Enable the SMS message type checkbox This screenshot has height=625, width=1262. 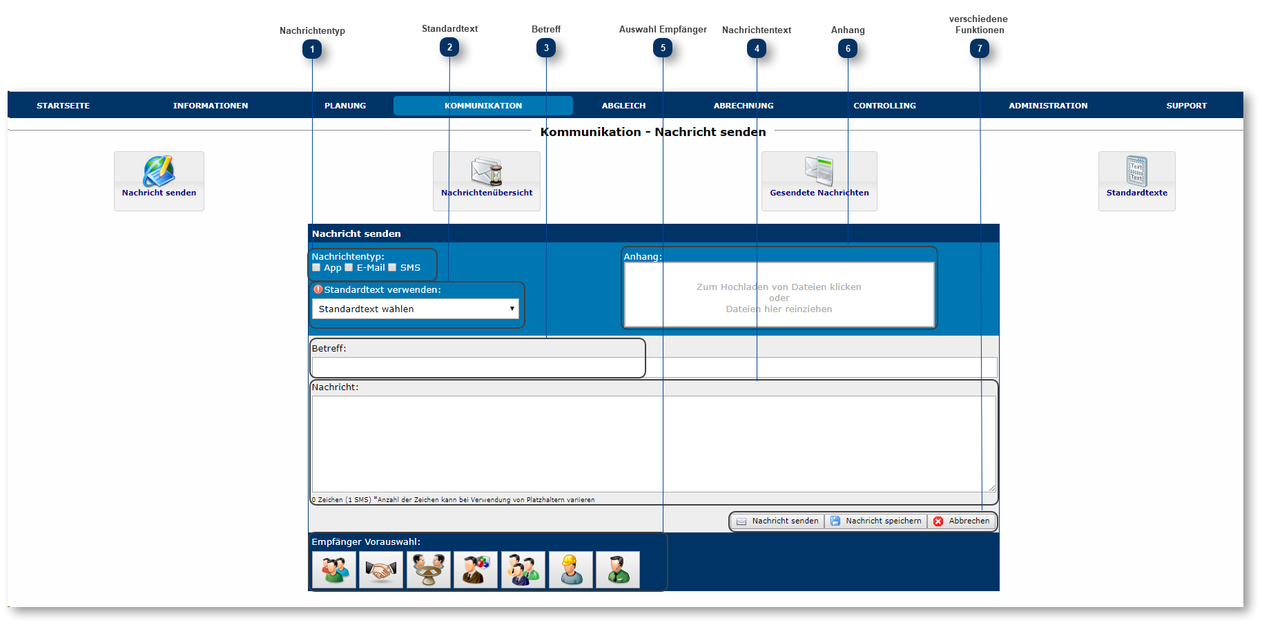click(x=392, y=267)
